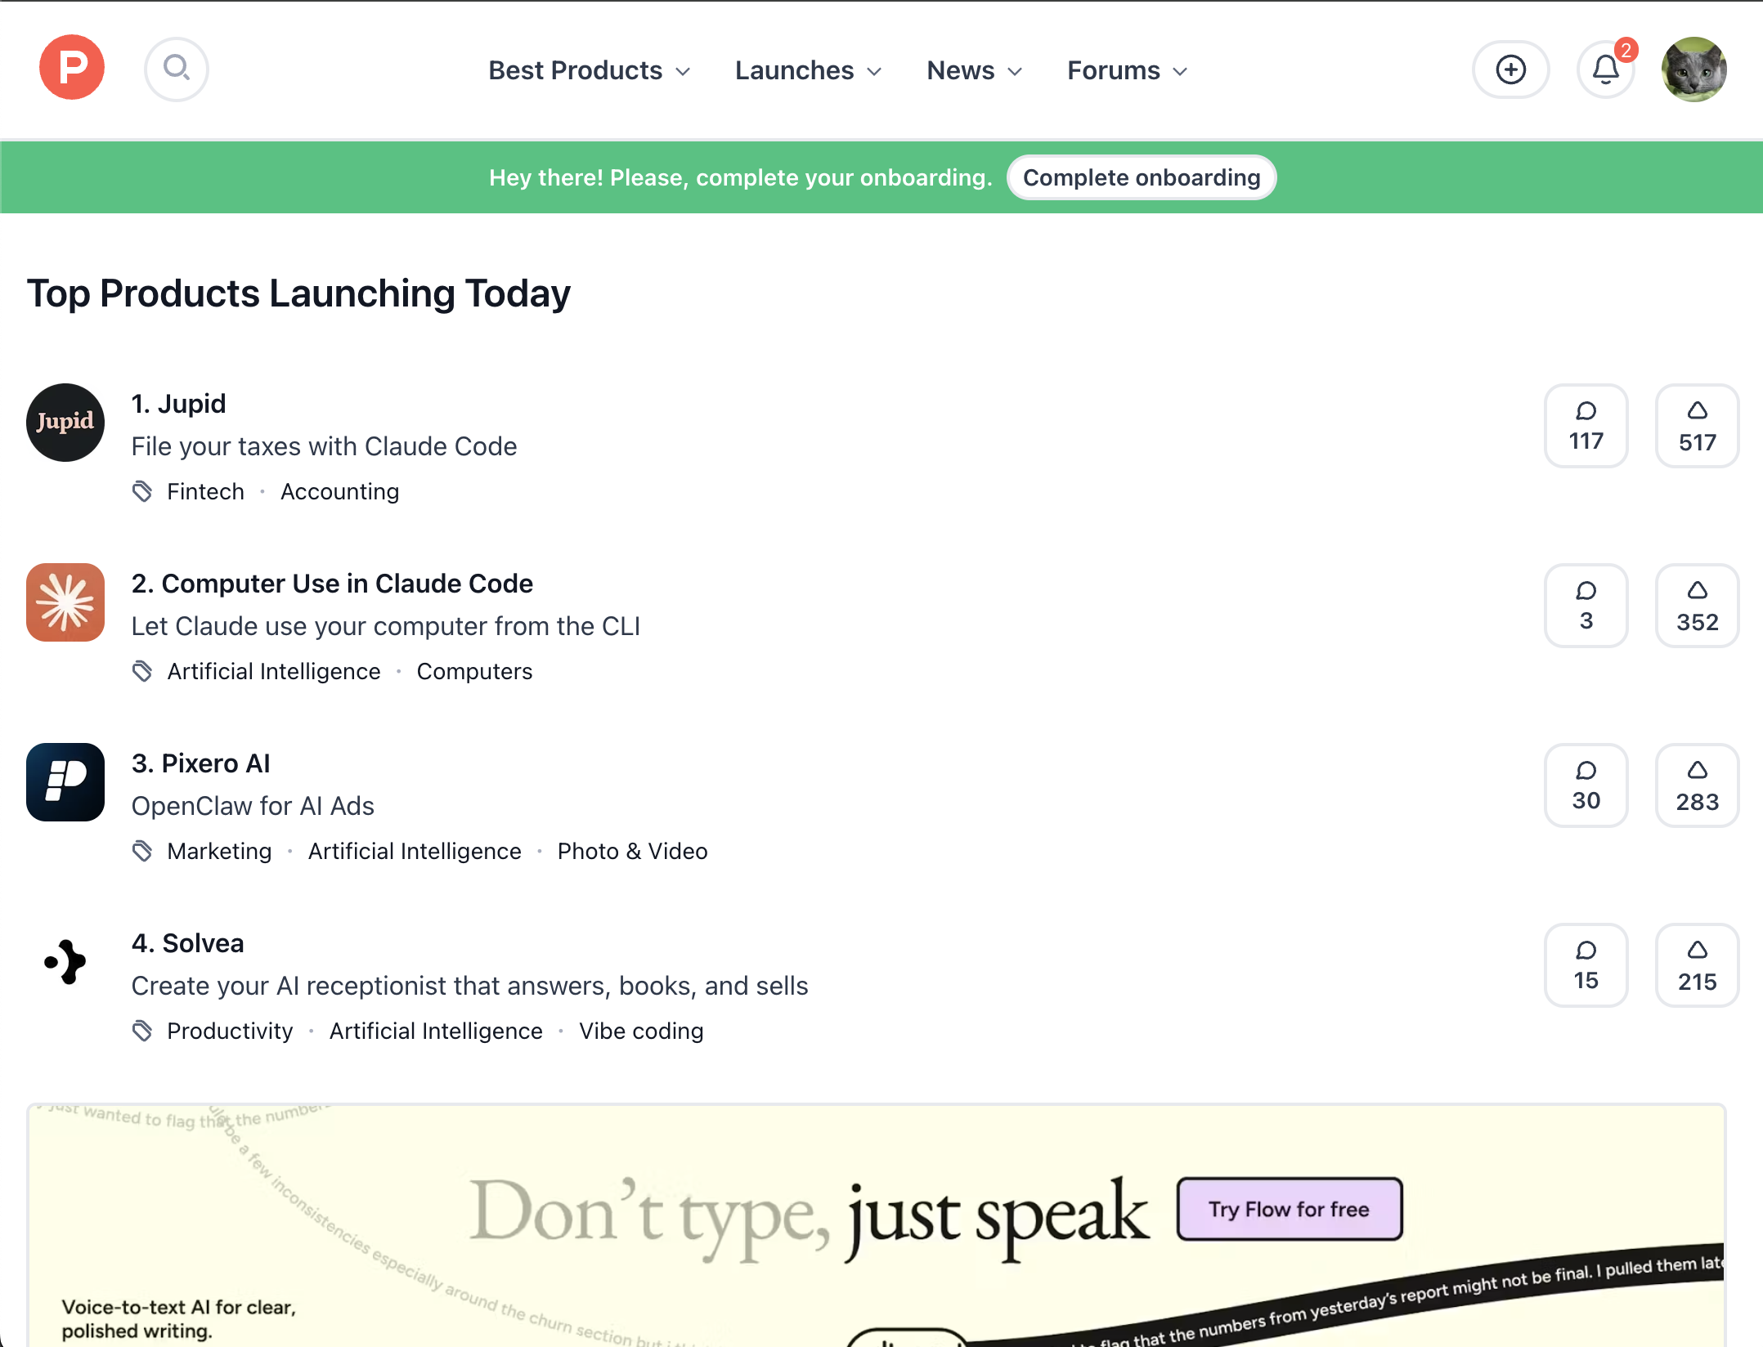Open the cat profile avatar
This screenshot has height=1347, width=1763.
tap(1693, 69)
